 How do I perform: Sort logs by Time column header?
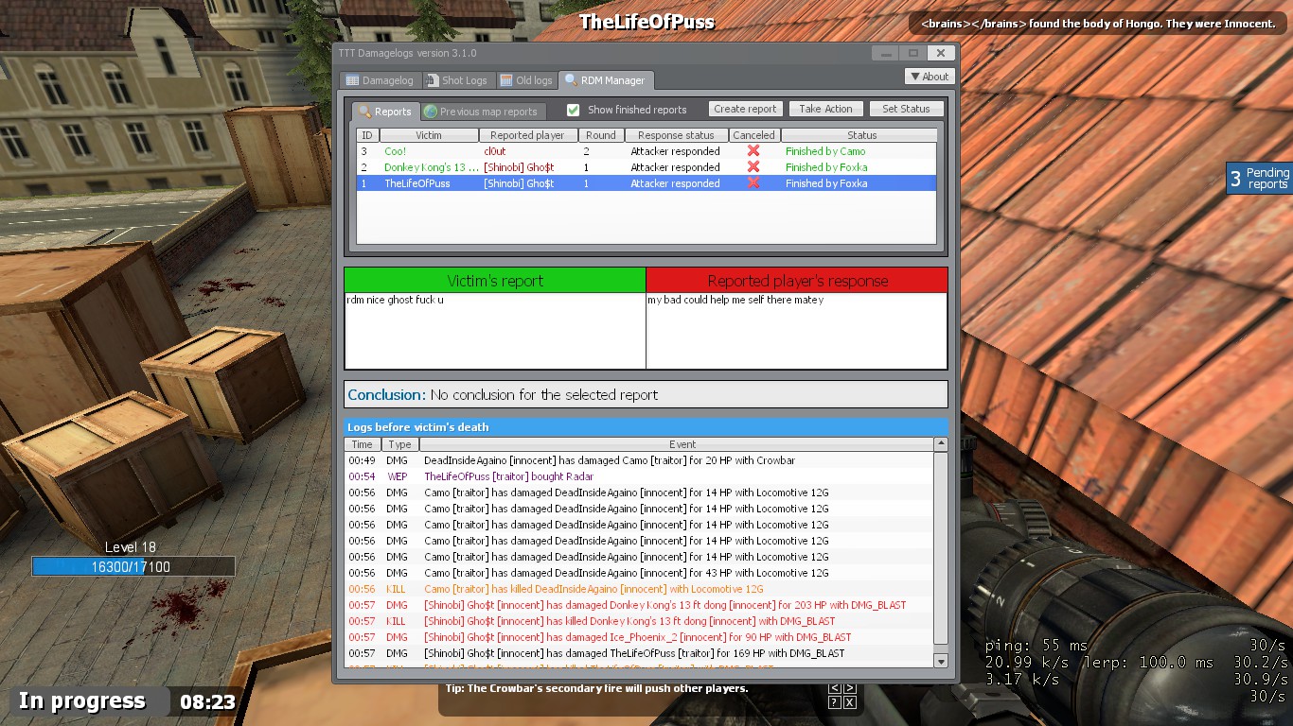pos(362,444)
